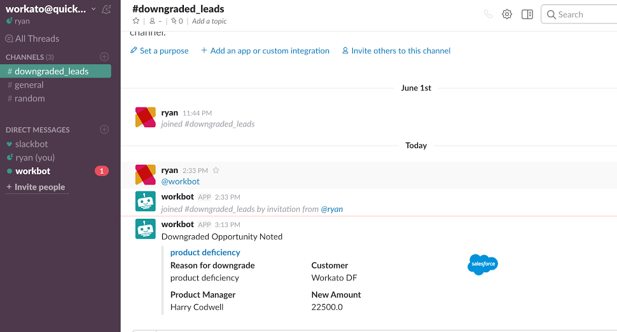Open workbot direct message conversation

point(33,171)
